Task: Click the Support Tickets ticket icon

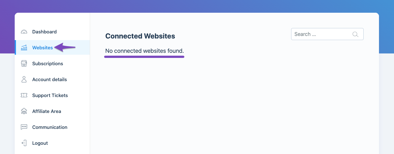Action: (24, 95)
